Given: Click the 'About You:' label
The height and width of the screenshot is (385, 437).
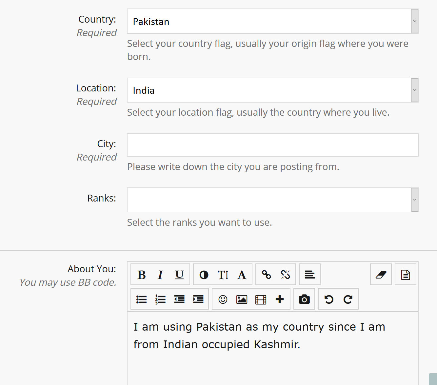Looking at the screenshot, I should (x=92, y=269).
